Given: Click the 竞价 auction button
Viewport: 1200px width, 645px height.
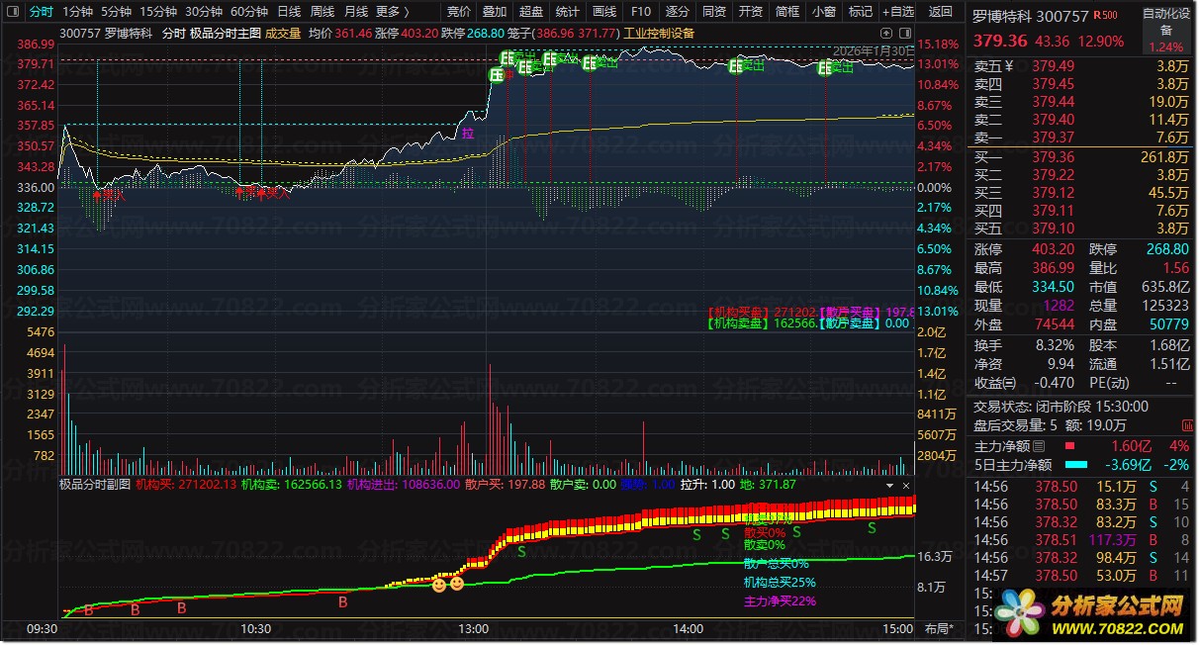Looking at the screenshot, I should [459, 12].
